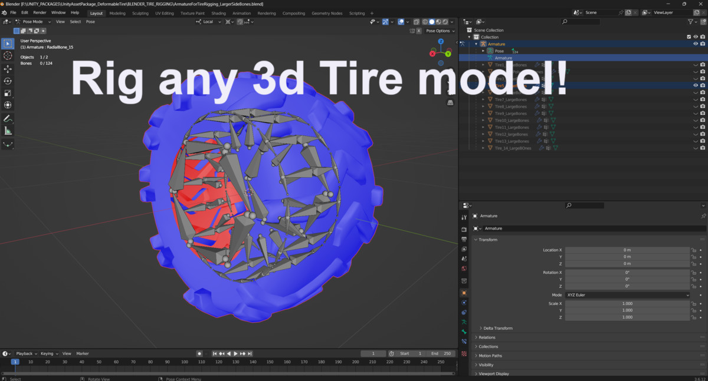The height and width of the screenshot is (381, 708).
Task: Lock Location X transform
Action: point(694,250)
